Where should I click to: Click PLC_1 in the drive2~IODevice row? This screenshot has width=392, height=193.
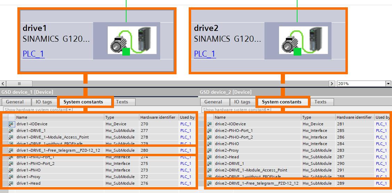coord(382,124)
